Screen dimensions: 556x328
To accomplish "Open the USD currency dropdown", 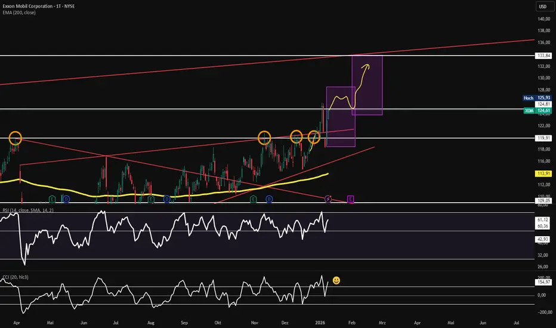I will [x=543, y=7].
